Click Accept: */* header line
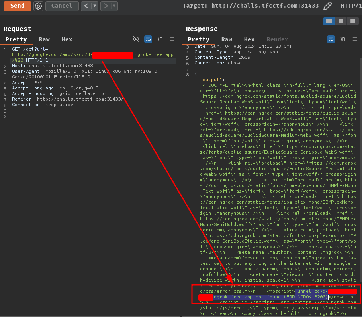 click(27, 83)
